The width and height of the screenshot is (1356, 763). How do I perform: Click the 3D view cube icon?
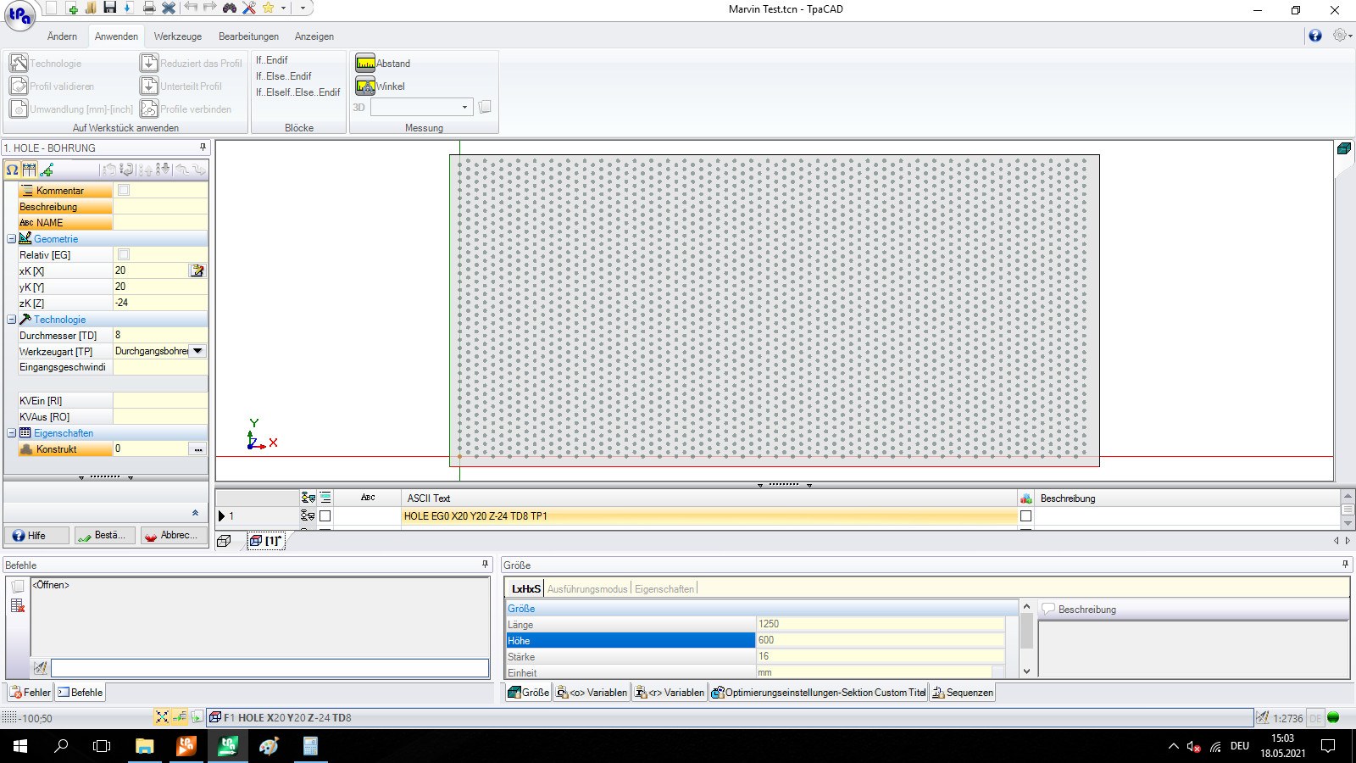coord(1343,149)
